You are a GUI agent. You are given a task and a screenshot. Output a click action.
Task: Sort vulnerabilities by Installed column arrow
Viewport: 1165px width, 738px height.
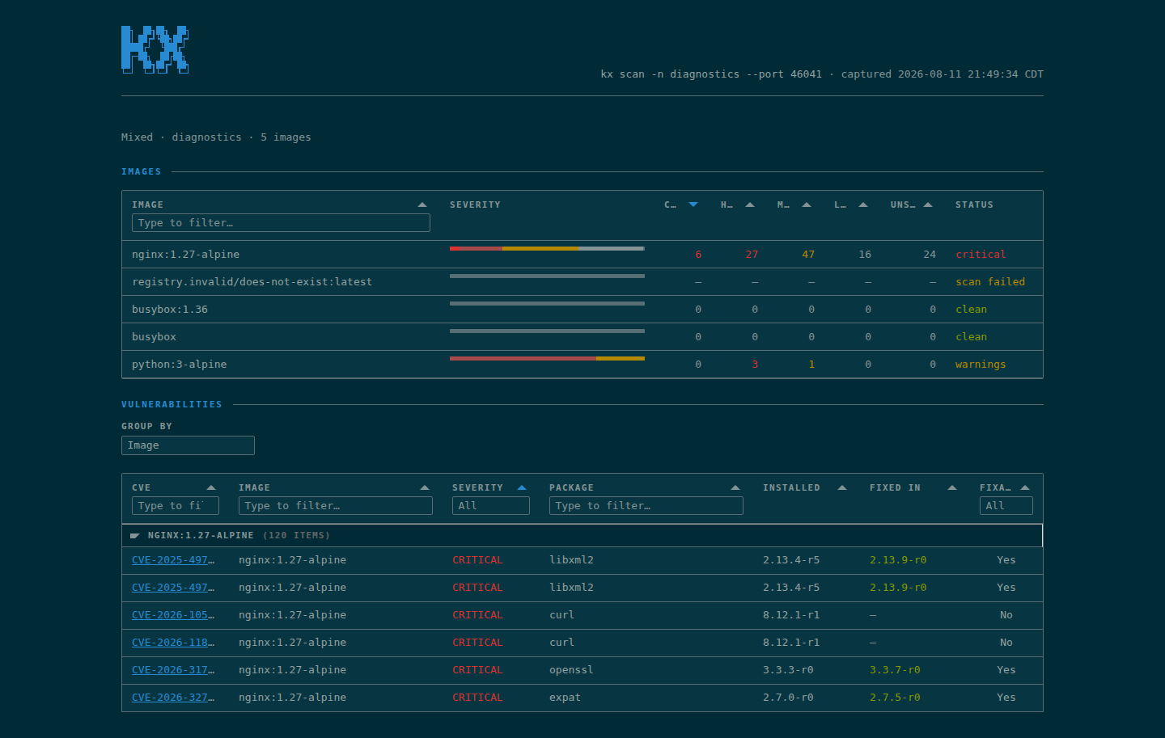[x=842, y=487]
